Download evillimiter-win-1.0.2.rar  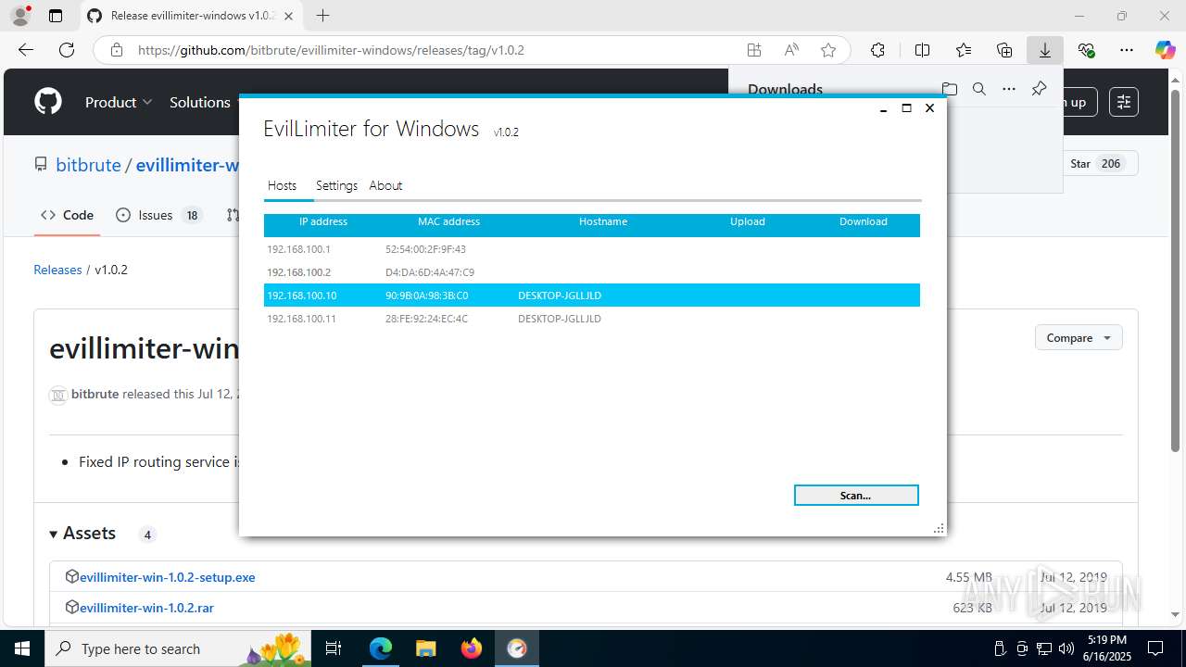[x=146, y=608]
